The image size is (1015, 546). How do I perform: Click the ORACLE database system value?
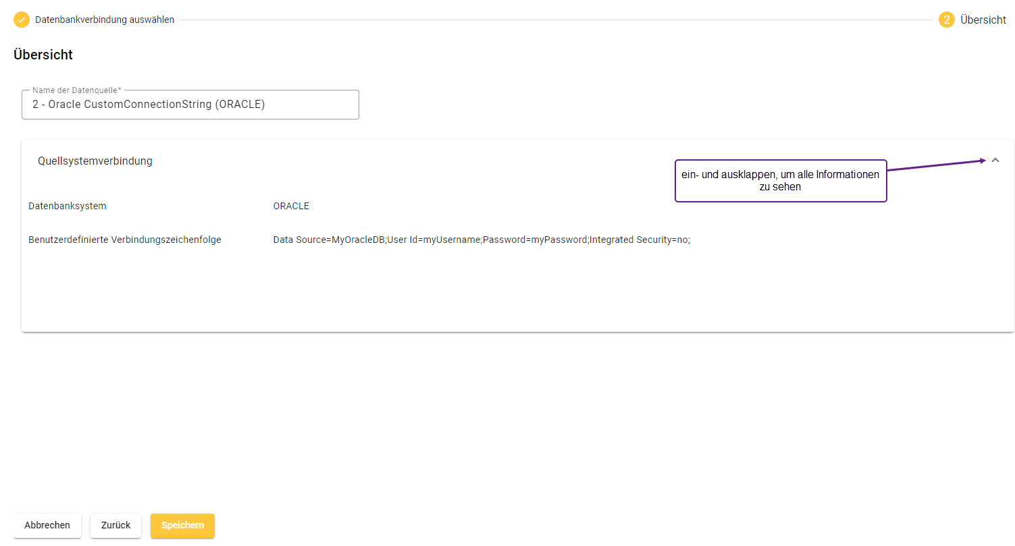pyautogui.click(x=291, y=206)
